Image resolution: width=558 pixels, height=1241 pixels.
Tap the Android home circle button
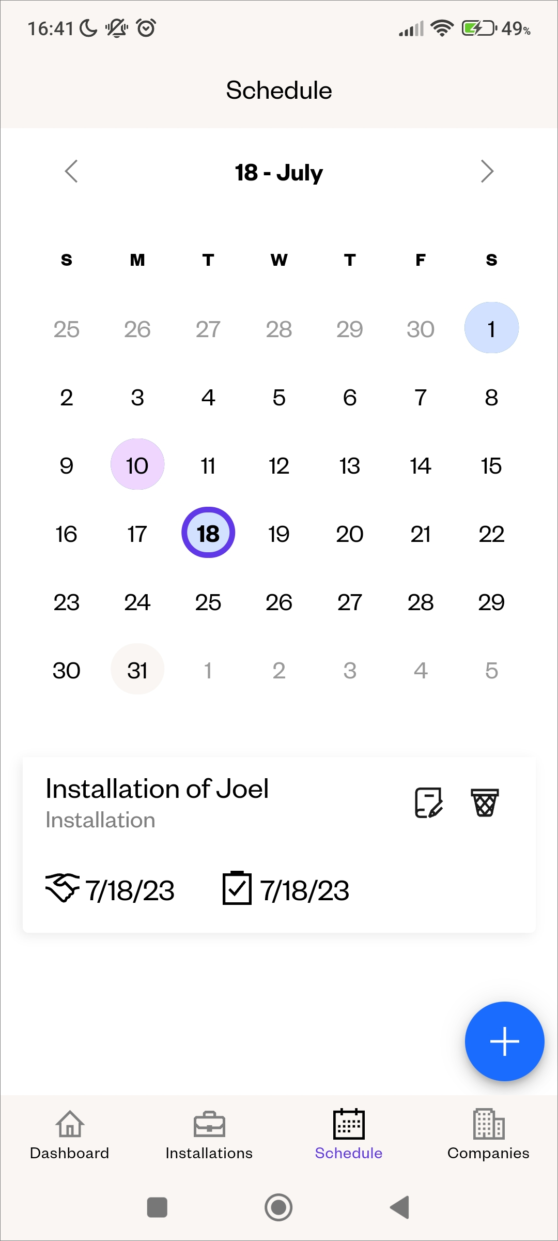(x=278, y=1207)
